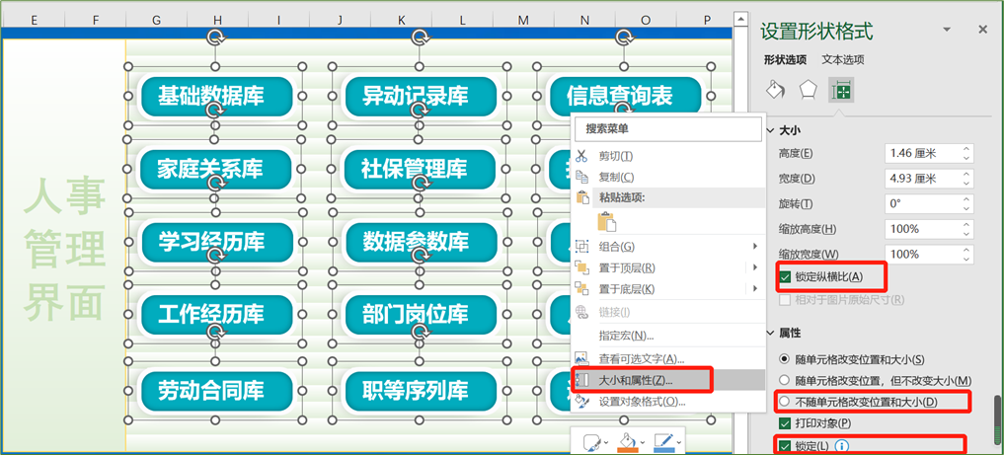1004x455 pixels.
Task: Toggle the 打印对象(P) checkbox
Action: [x=785, y=423]
